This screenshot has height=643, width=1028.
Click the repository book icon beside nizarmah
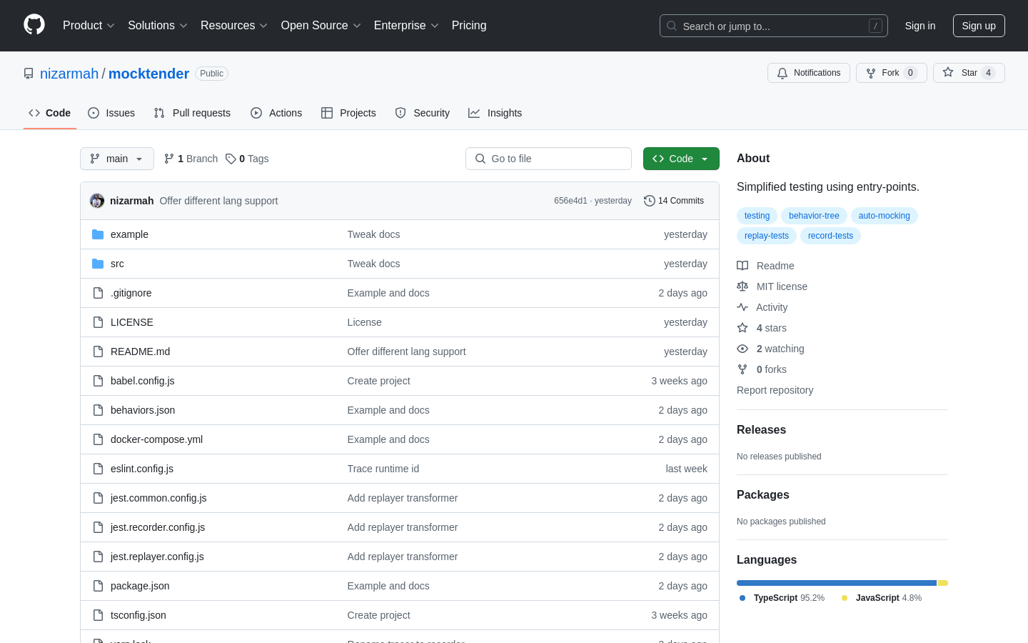coord(29,74)
